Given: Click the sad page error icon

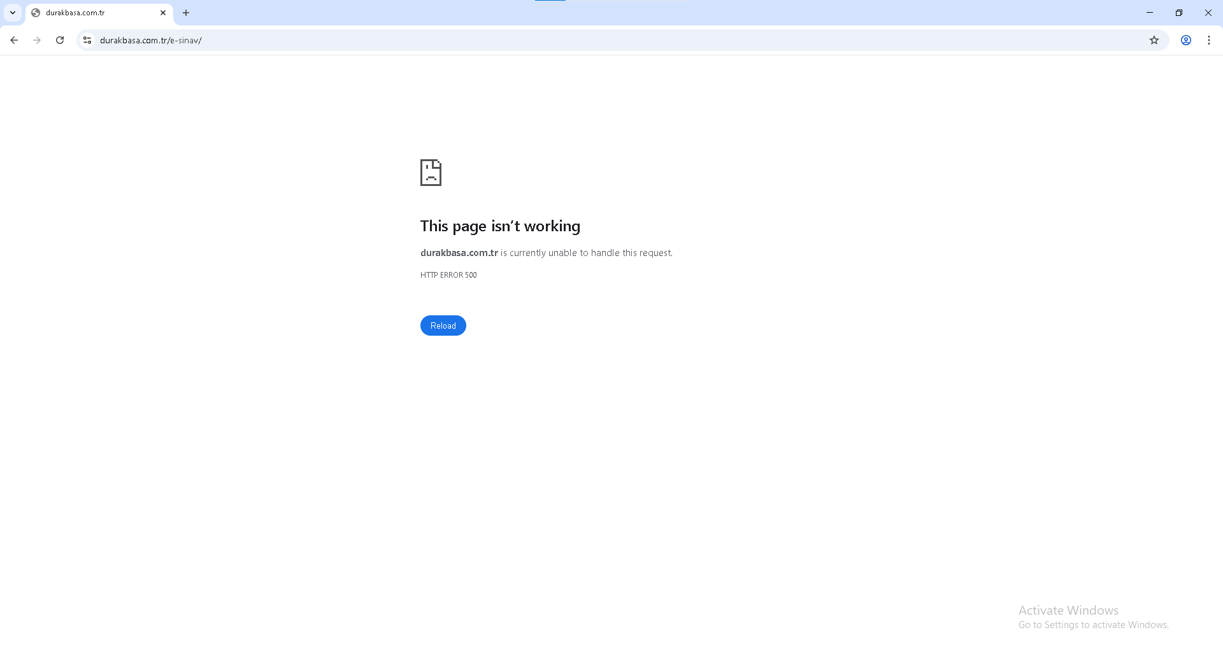Looking at the screenshot, I should [x=431, y=173].
